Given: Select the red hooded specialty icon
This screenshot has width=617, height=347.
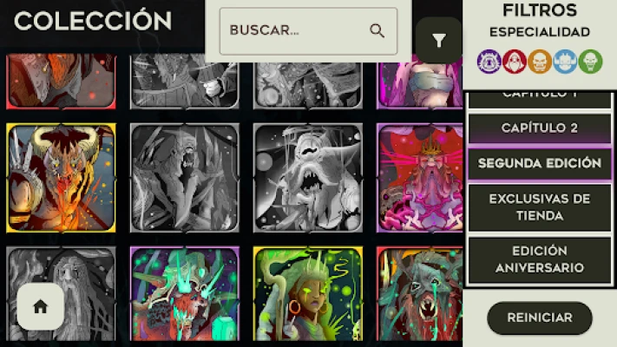Looking at the screenshot, I should (515, 62).
